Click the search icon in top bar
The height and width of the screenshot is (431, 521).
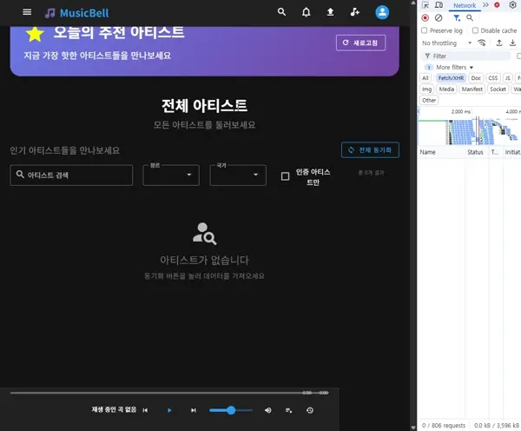point(281,12)
